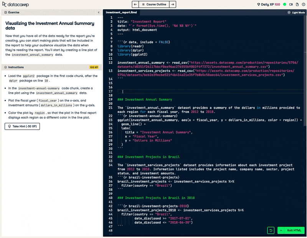307x238 pixels.
Task: Click the y = "Dollars in Millions" line
Action: point(149,140)
